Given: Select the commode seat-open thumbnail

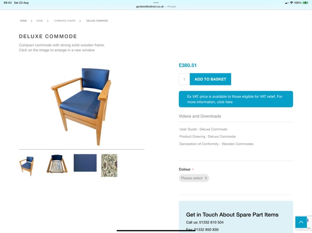Looking at the screenshot, I should tap(57, 164).
